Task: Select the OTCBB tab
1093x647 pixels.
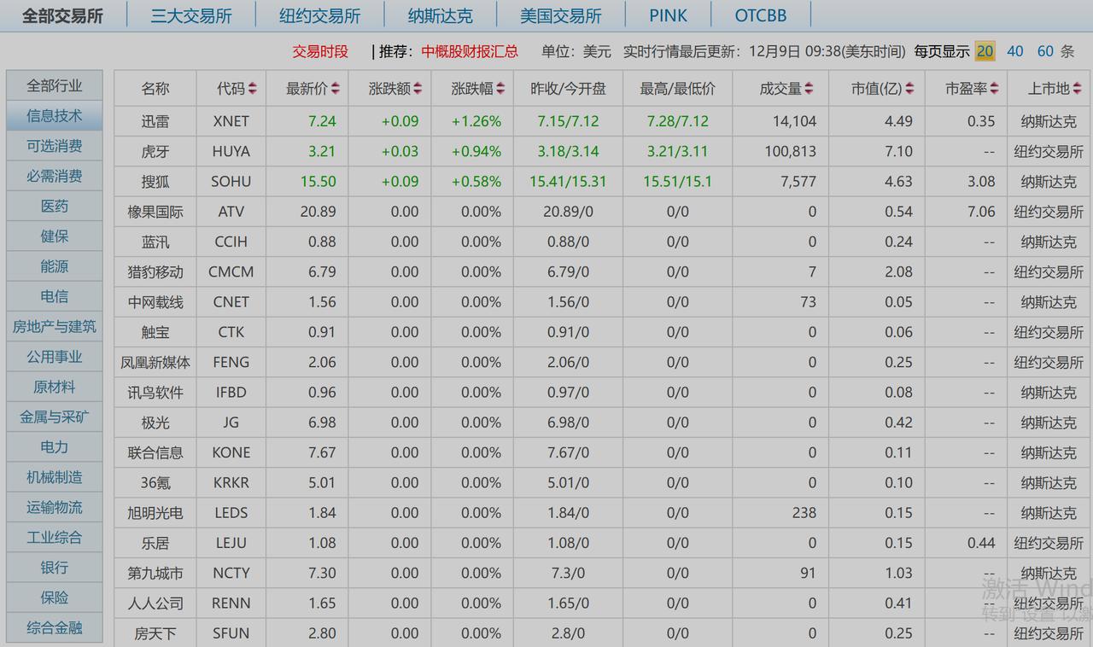Action: coord(761,15)
